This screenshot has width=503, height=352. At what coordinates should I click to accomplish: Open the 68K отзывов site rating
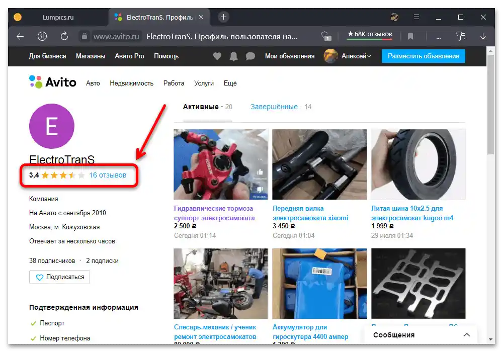coord(370,34)
